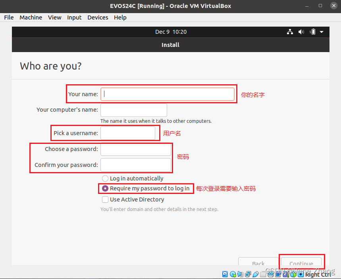Open the View menu
The height and width of the screenshot is (279, 341).
[x=55, y=17]
